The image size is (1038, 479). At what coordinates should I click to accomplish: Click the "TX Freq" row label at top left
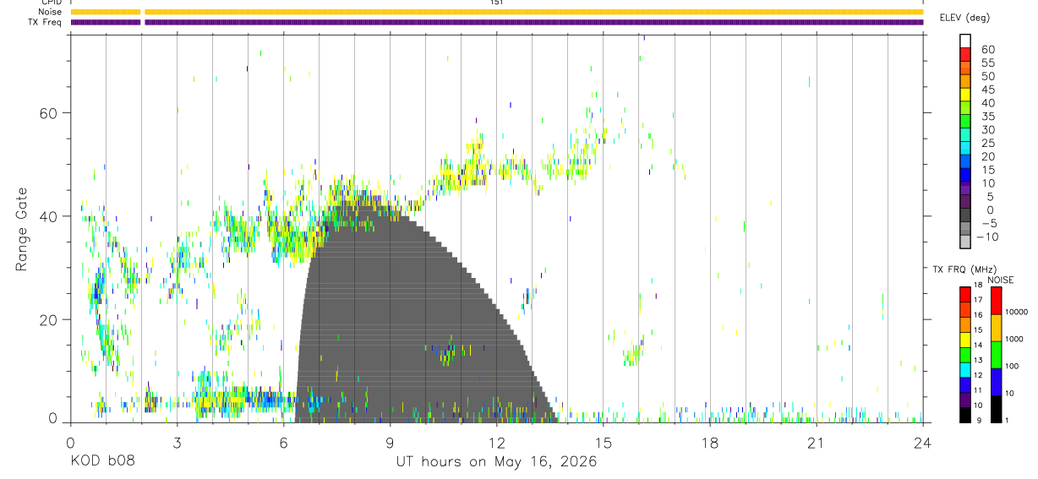(x=46, y=22)
